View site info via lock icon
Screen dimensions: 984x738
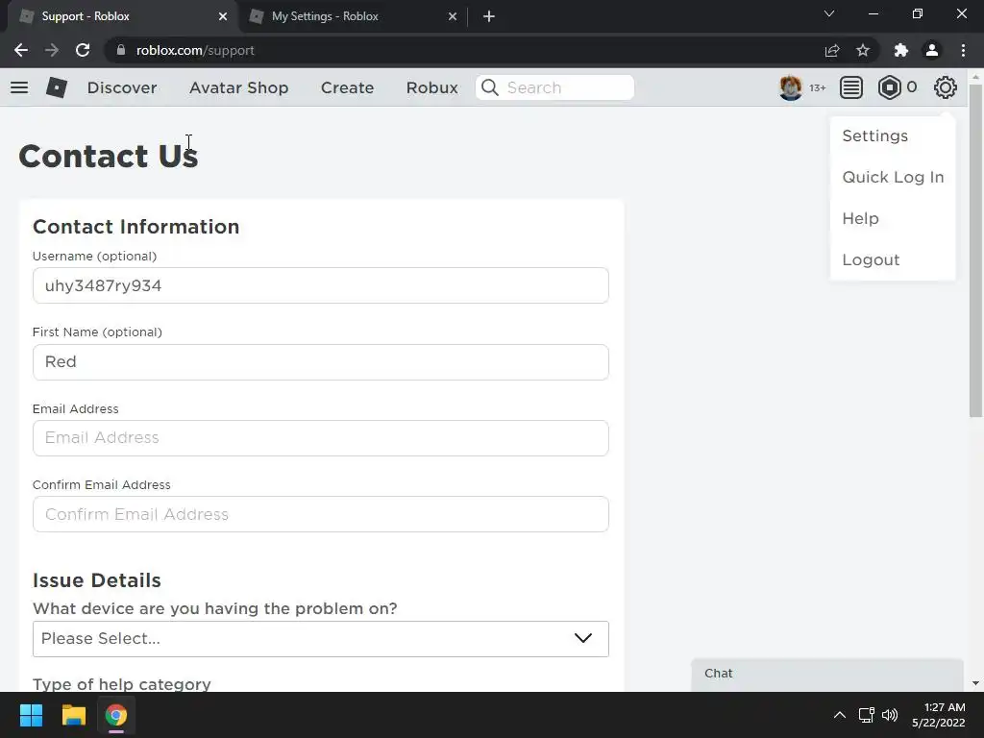click(121, 50)
